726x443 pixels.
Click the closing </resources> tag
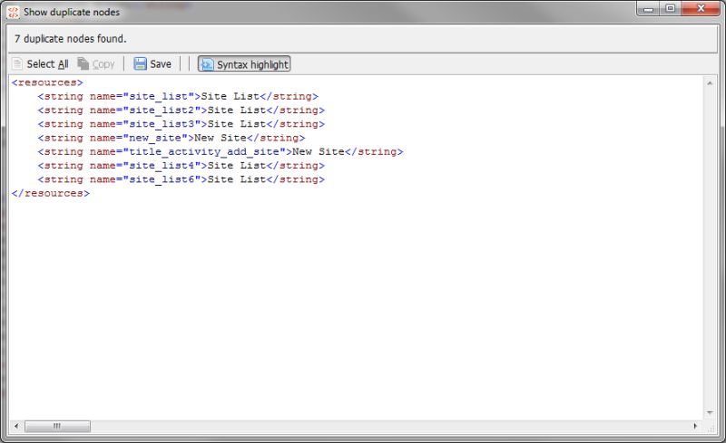(x=51, y=193)
